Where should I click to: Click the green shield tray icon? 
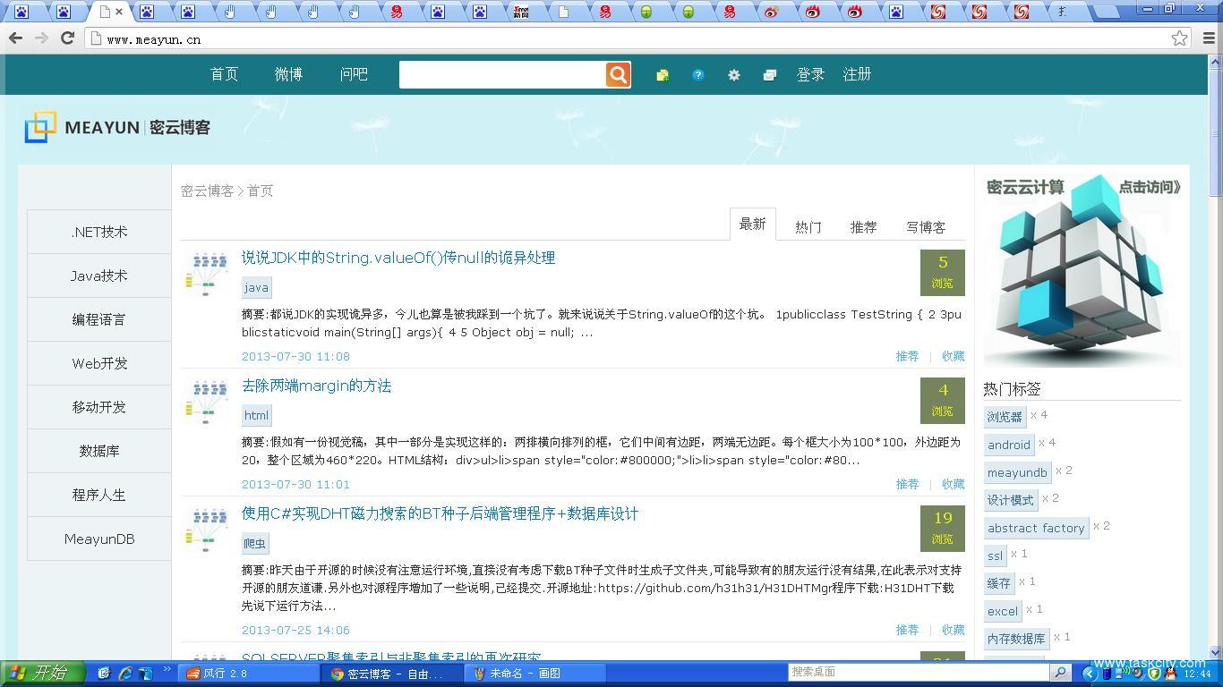1155,673
